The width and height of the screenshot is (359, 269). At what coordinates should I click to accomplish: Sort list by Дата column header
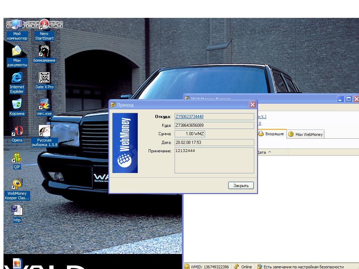(264, 152)
